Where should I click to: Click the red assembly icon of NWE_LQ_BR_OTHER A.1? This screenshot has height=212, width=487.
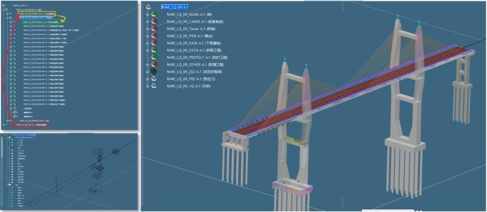click(x=154, y=64)
